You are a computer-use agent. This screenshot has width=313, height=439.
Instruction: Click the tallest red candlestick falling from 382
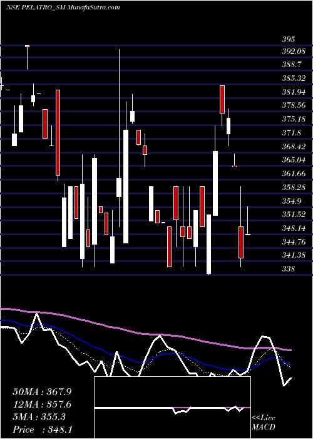click(58, 133)
